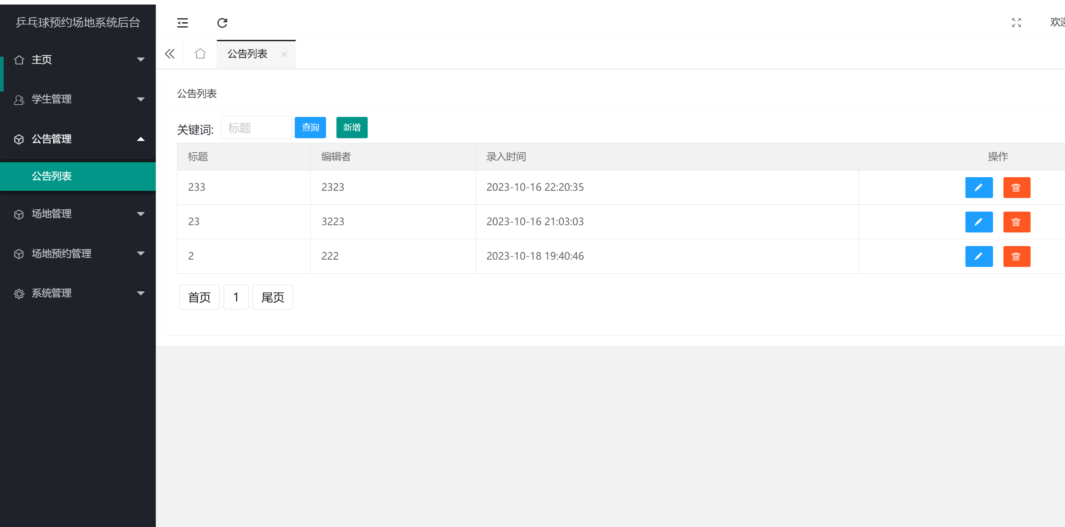Image resolution: width=1065 pixels, height=527 pixels.
Task: Click the double-left arrow tab scroll icon
Action: 170,54
